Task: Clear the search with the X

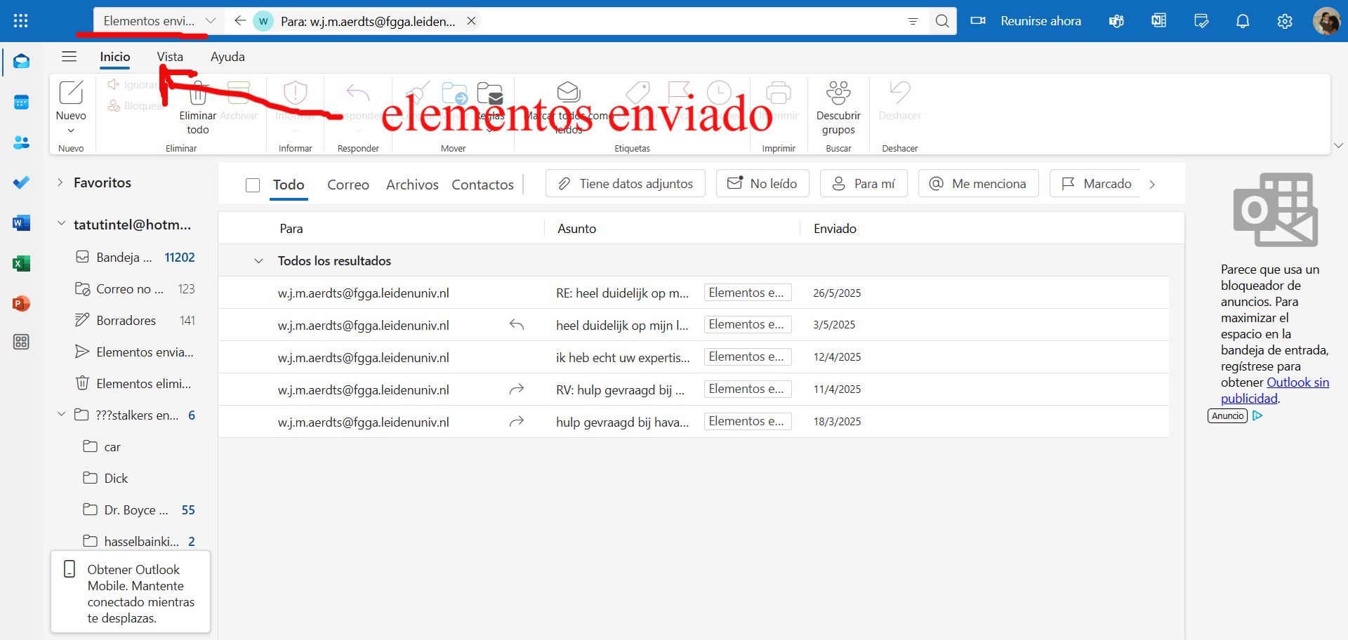Action: [472, 21]
